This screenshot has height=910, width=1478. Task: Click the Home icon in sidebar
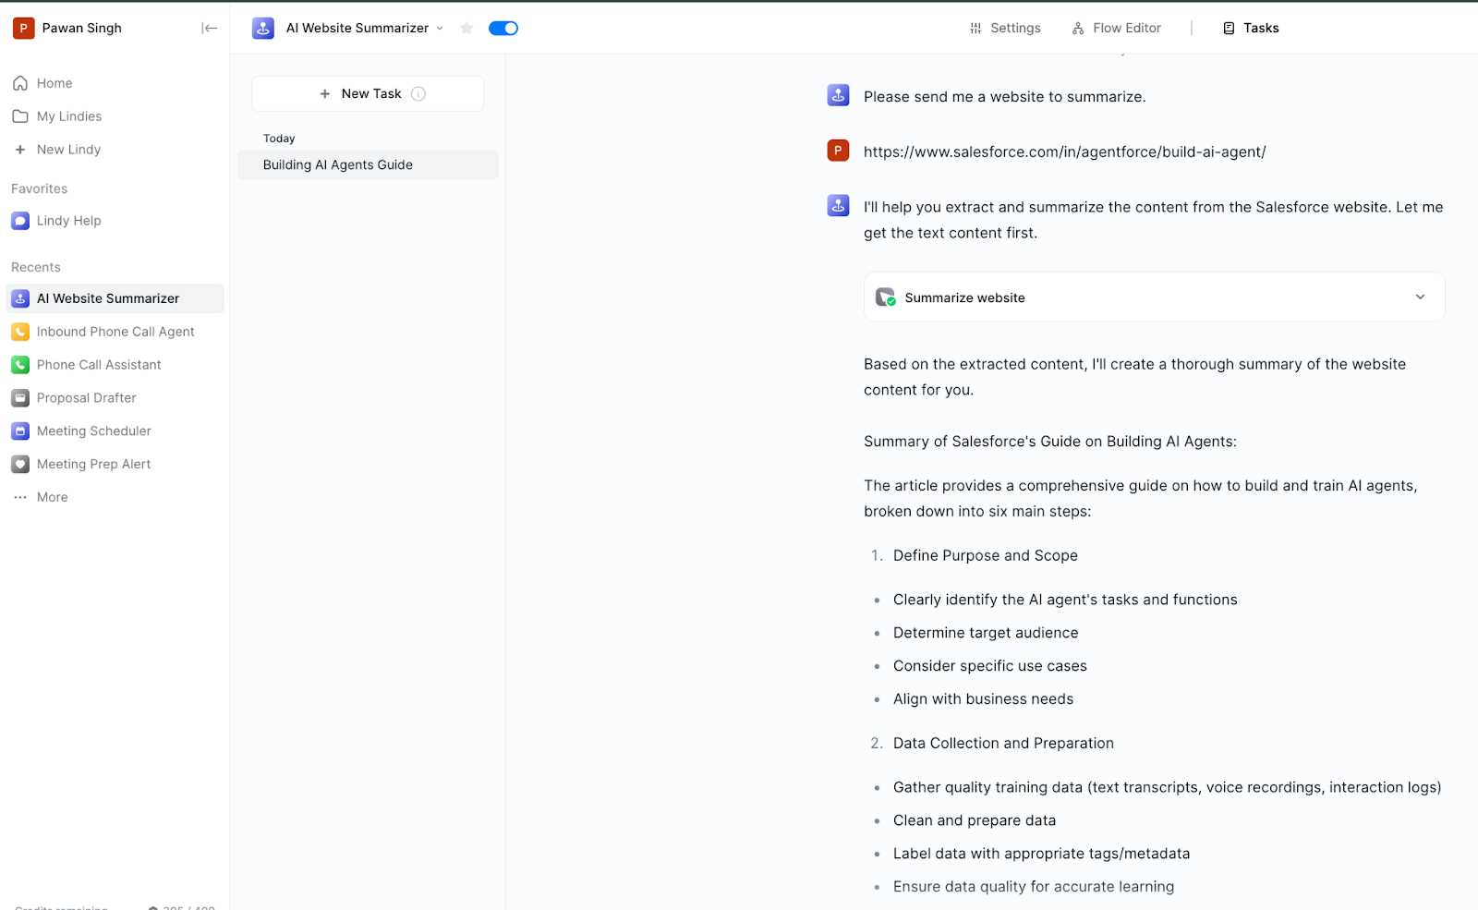[x=20, y=83]
